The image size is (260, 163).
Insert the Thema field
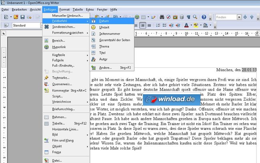pyautogui.click(x=112, y=46)
